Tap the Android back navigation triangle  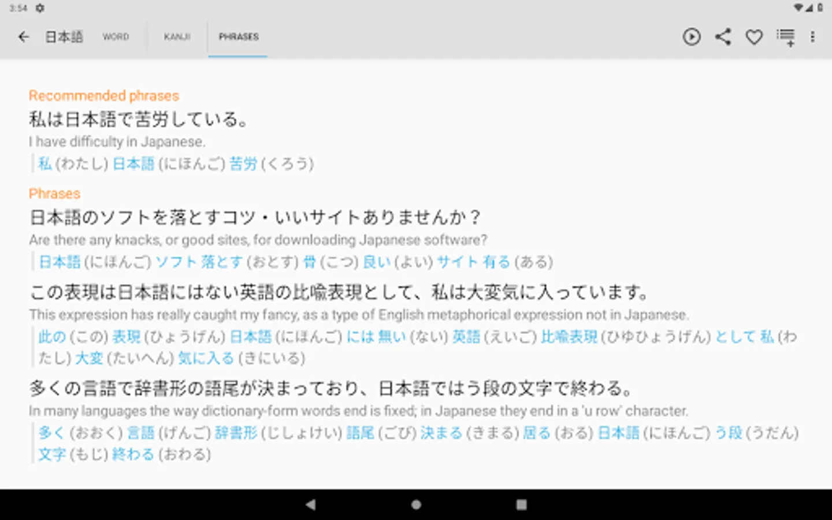[311, 504]
